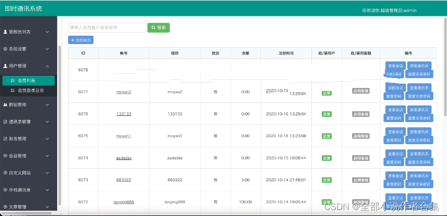
Task: Click the sidebar vertical scrollbar
Action: 59,125
